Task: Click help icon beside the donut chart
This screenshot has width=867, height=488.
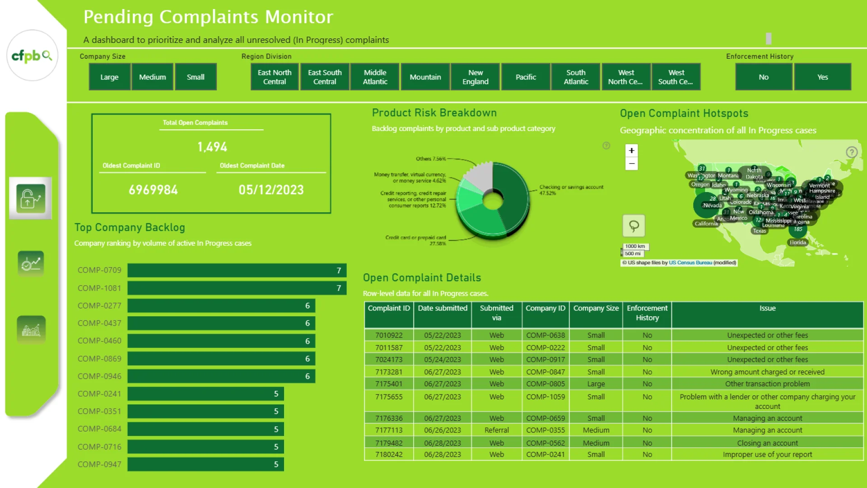Action: (x=606, y=145)
